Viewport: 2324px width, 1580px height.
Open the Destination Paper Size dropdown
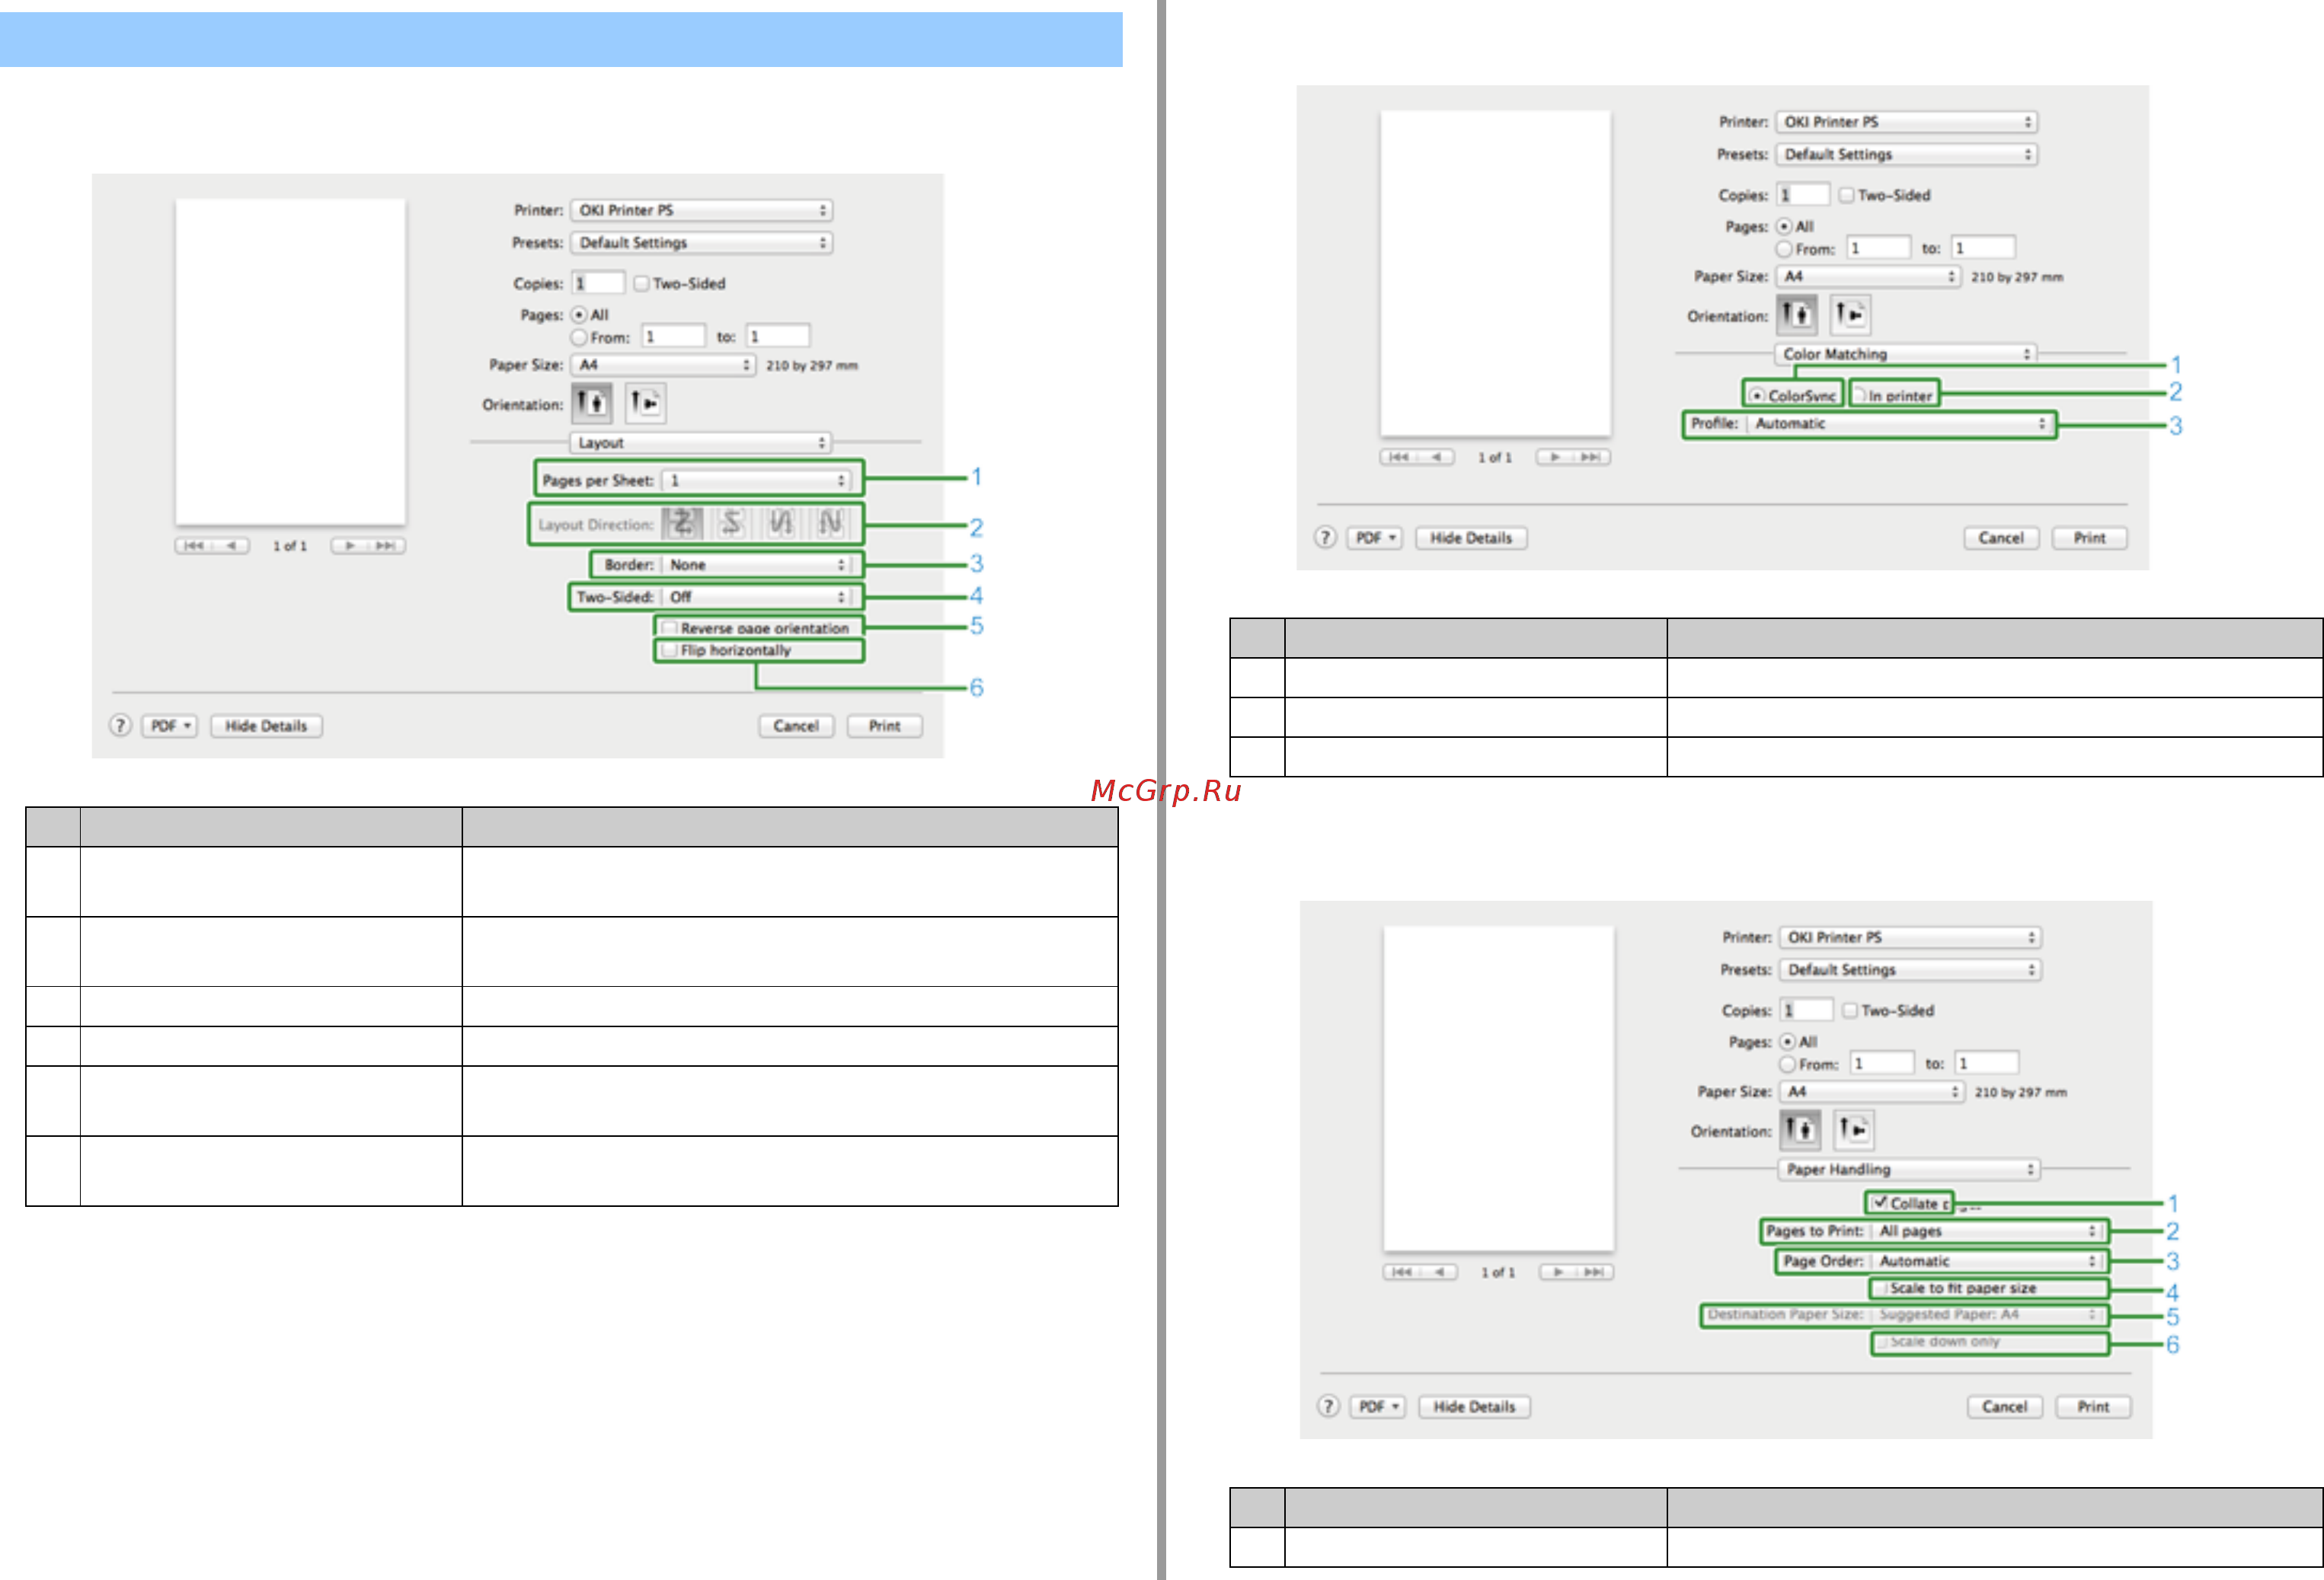coord(1986,1314)
